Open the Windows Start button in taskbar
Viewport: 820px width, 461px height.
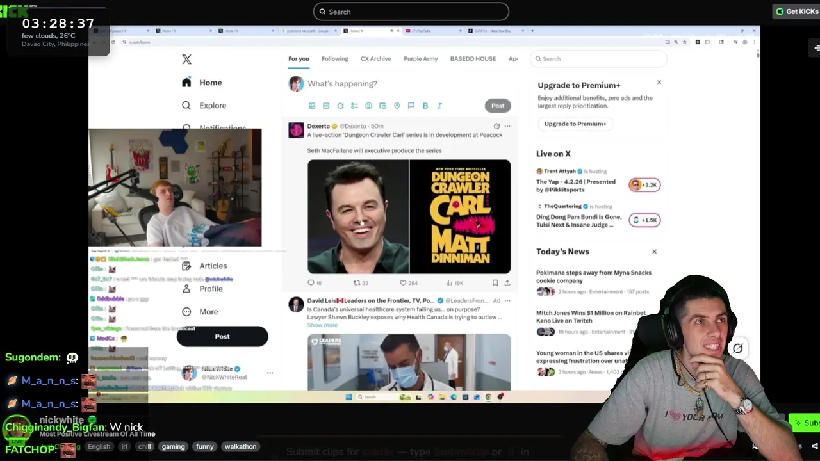click(x=348, y=397)
